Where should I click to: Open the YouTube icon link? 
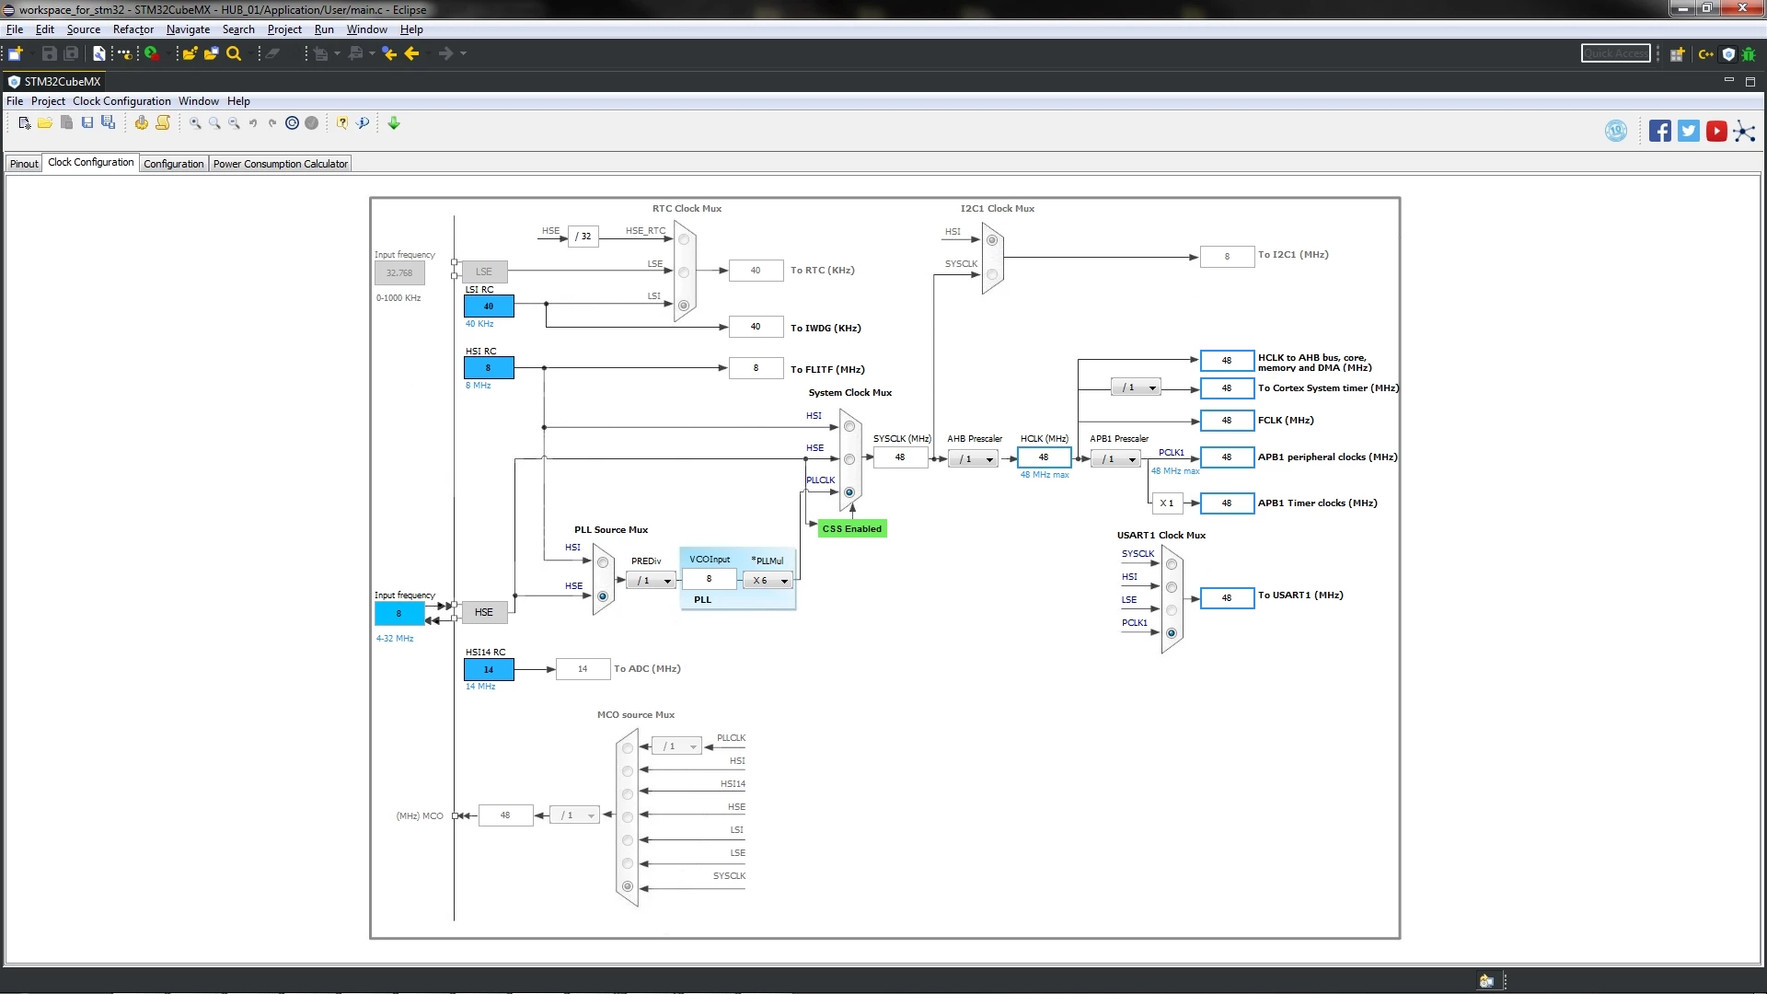(x=1716, y=131)
